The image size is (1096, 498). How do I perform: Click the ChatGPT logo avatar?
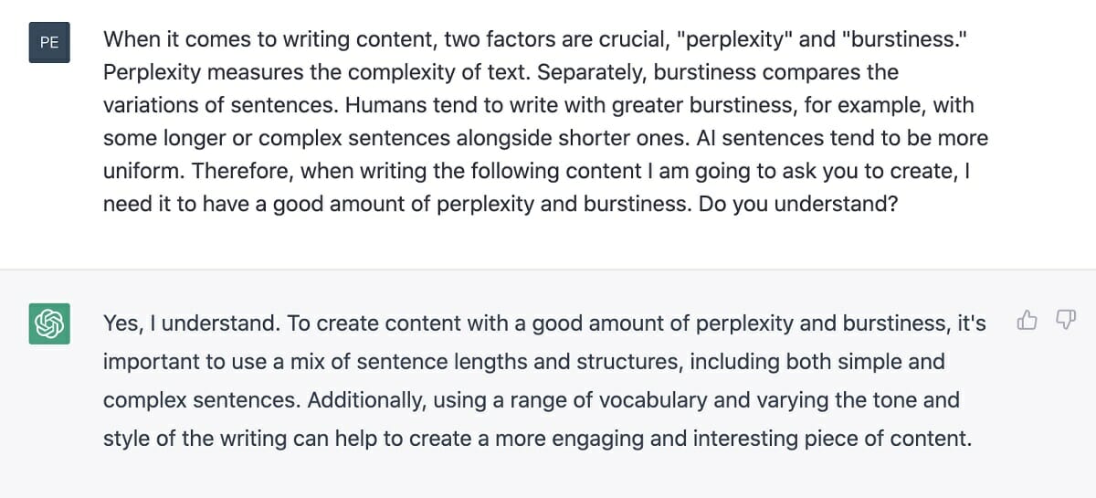pyautogui.click(x=49, y=323)
